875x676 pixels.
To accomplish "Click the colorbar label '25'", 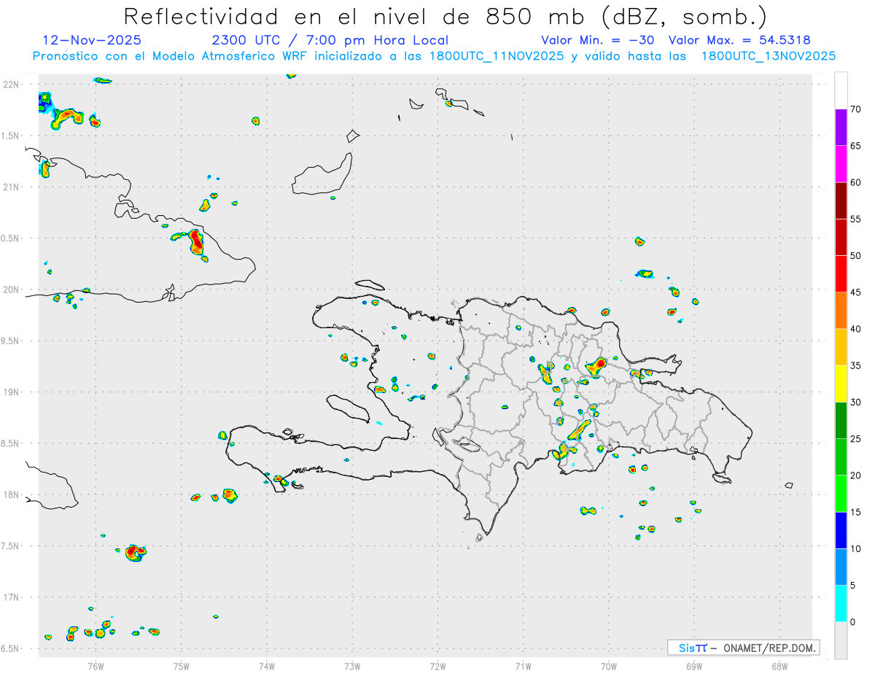I will [855, 439].
